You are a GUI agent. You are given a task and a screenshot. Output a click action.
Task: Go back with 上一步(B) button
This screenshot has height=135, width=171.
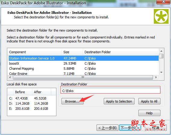click(x=107, y=128)
